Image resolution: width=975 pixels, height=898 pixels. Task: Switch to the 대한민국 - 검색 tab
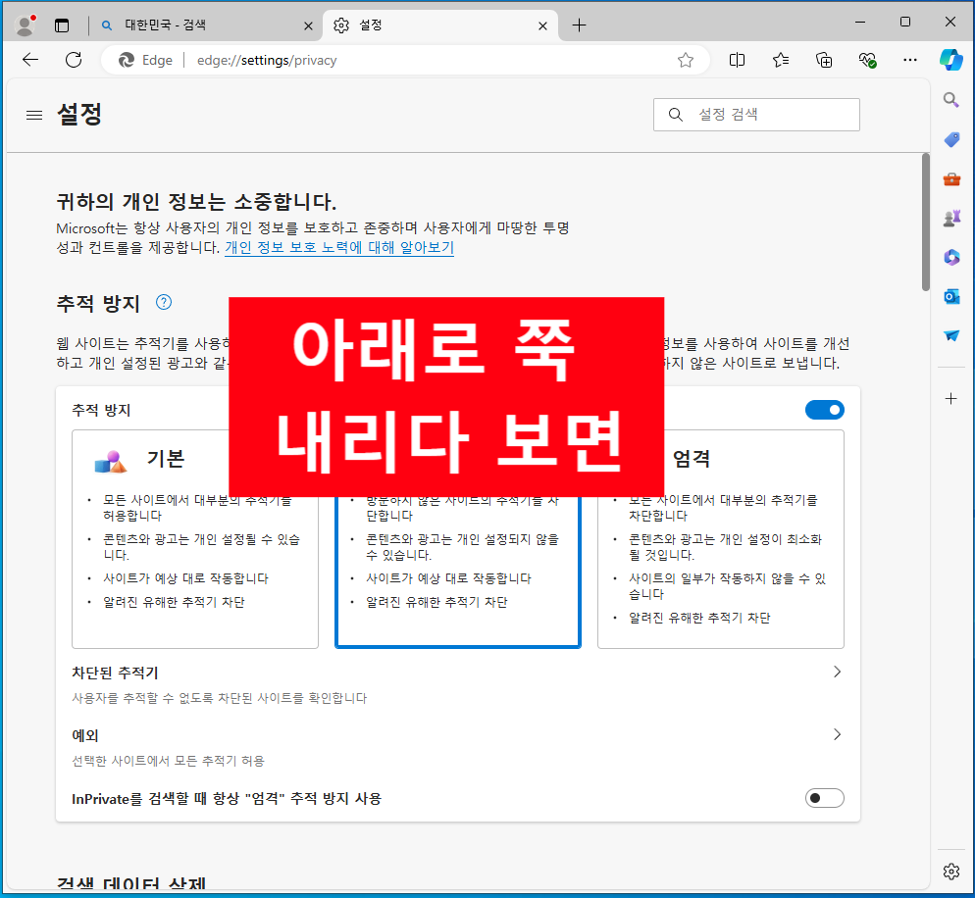coord(205,25)
